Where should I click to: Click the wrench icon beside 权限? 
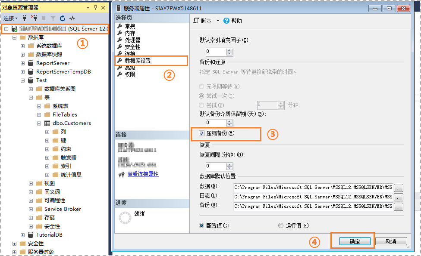tap(120, 74)
